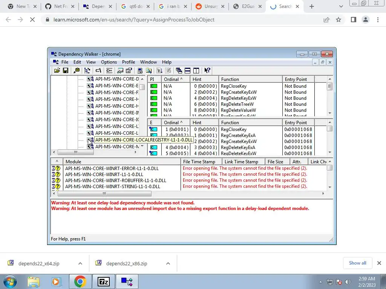Sort module list by File Size
The width and height of the screenshot is (386, 289).
277,162
